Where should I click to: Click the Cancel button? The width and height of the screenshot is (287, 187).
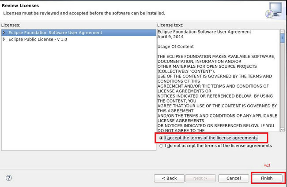point(234,178)
